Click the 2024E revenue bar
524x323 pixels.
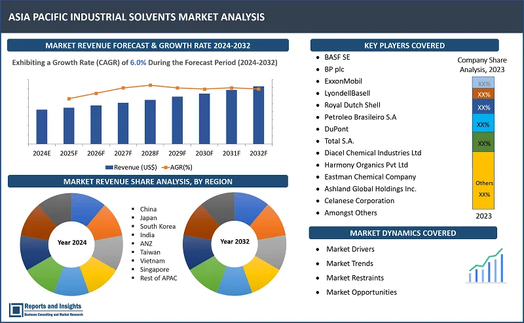[x=42, y=126]
